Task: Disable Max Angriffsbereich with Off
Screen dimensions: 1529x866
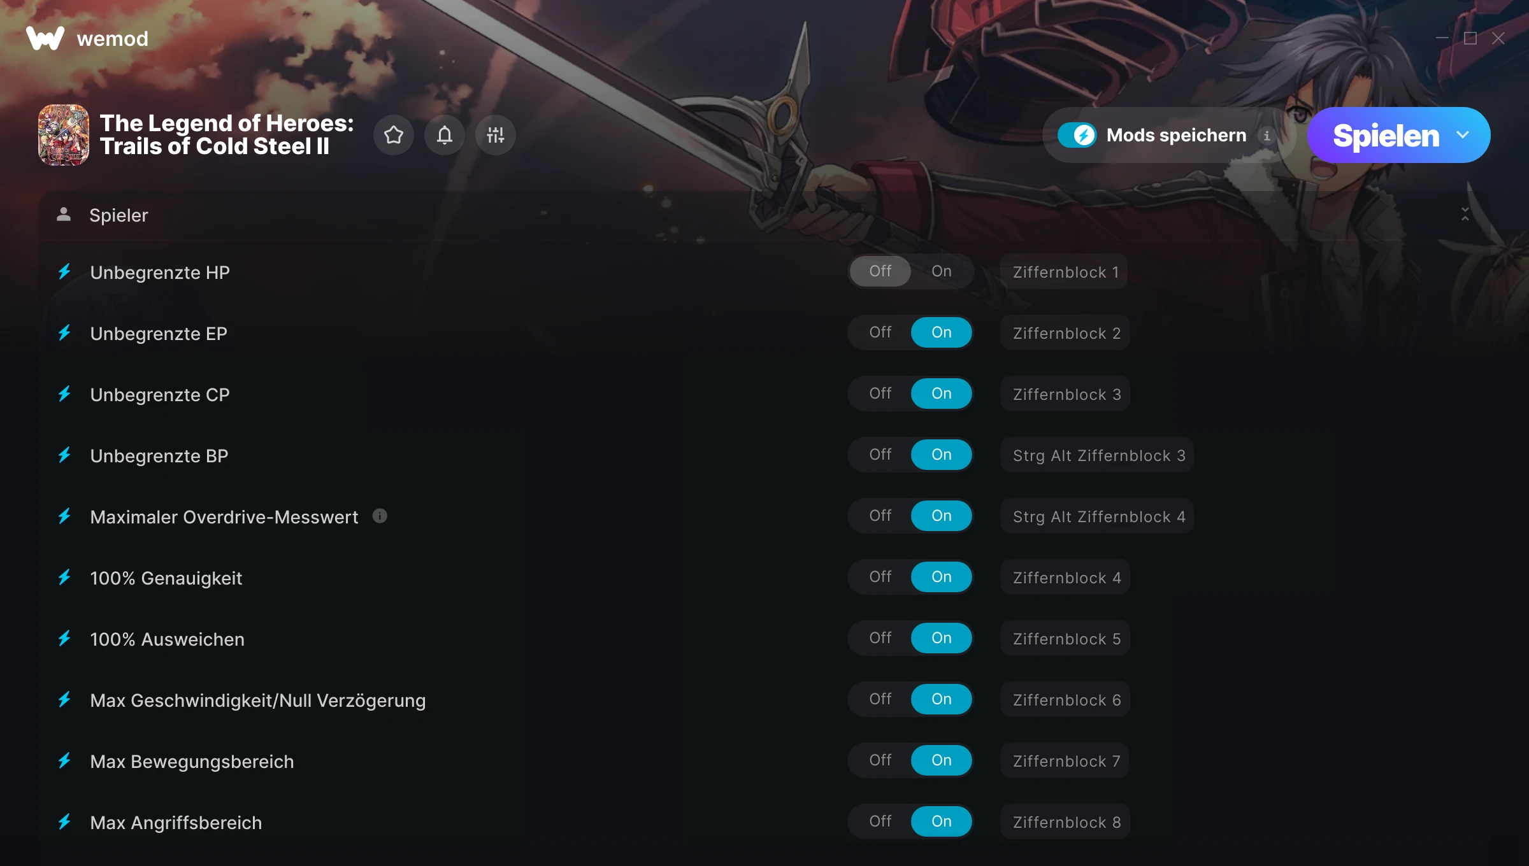Action: pos(880,821)
